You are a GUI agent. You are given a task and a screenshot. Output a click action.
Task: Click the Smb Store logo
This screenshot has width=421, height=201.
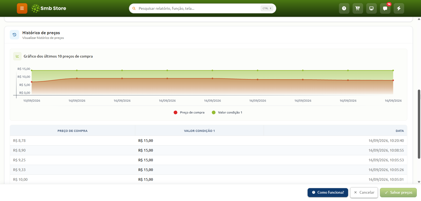pos(49,8)
